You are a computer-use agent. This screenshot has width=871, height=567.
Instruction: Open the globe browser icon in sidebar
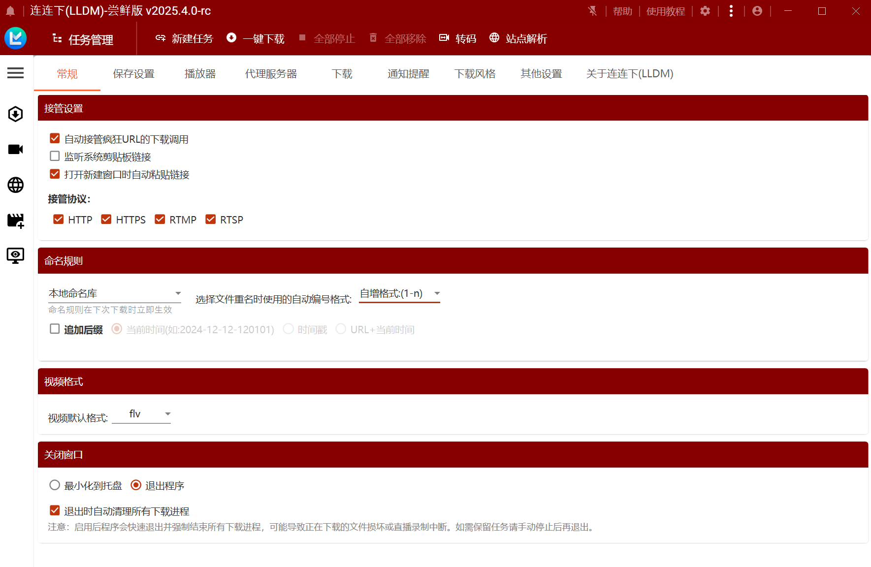click(15, 185)
